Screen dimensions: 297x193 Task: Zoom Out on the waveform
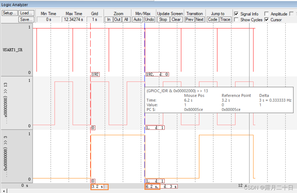pyautogui.click(x=117, y=20)
